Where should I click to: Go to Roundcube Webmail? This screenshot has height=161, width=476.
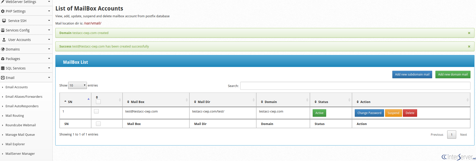pos(21,125)
